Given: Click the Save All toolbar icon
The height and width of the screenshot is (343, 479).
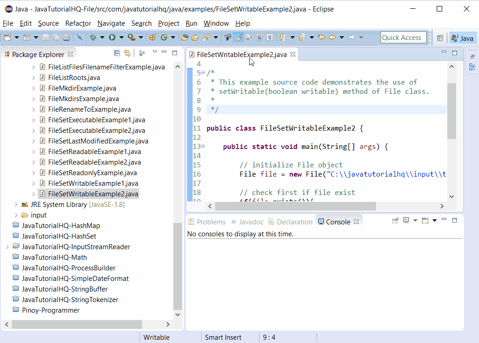Looking at the screenshot, I should point(56,38).
